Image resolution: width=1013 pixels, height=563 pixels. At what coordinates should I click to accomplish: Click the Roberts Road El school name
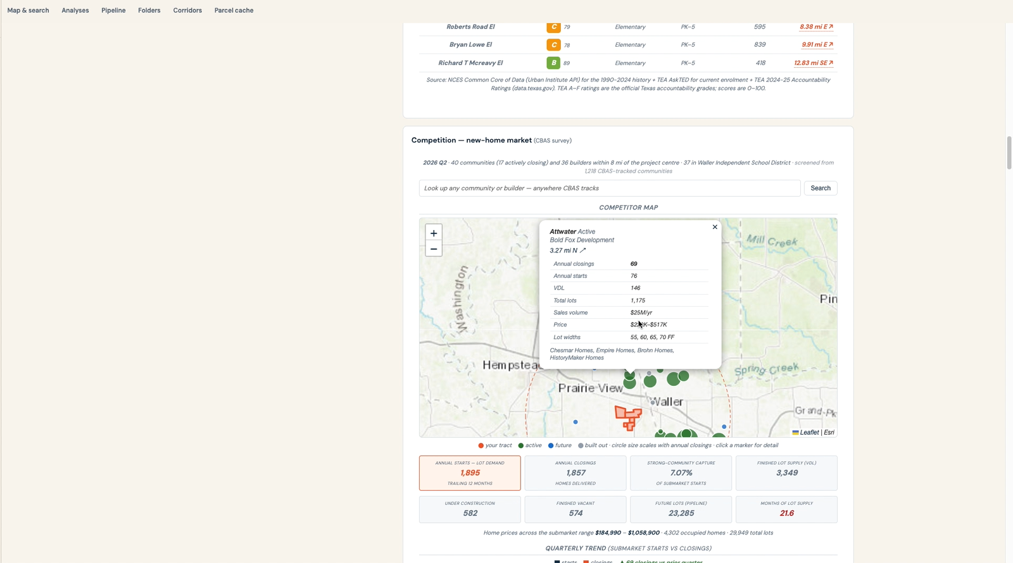click(470, 27)
